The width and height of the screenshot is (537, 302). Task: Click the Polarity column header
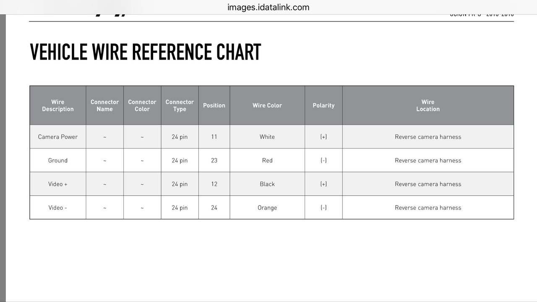pos(323,105)
